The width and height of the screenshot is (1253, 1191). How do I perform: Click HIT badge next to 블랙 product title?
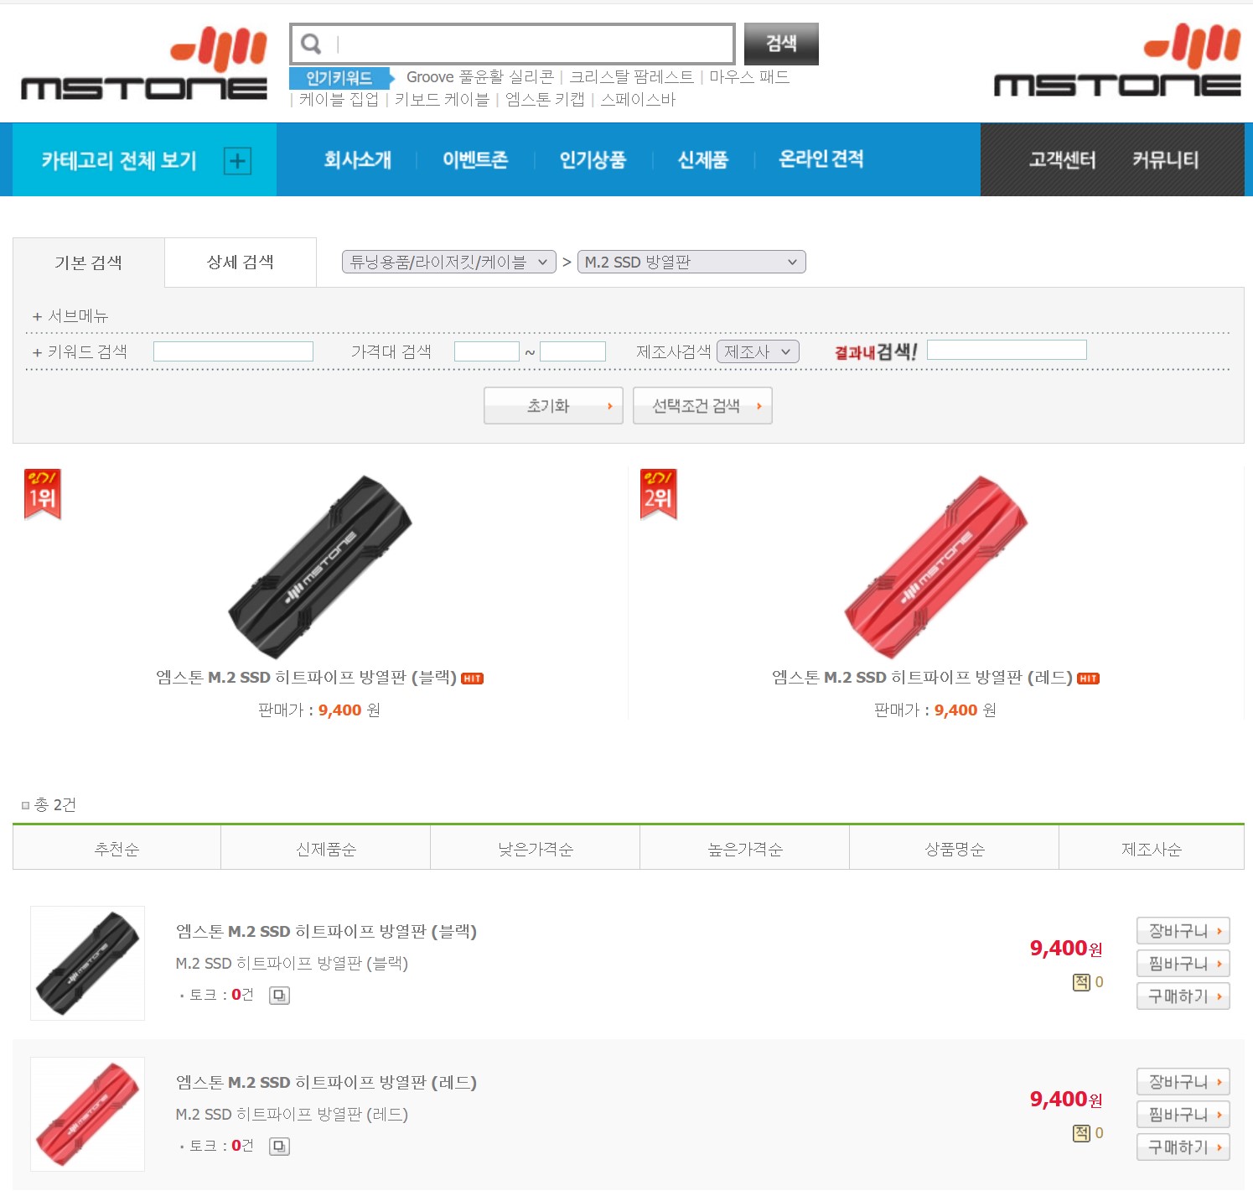[473, 679]
